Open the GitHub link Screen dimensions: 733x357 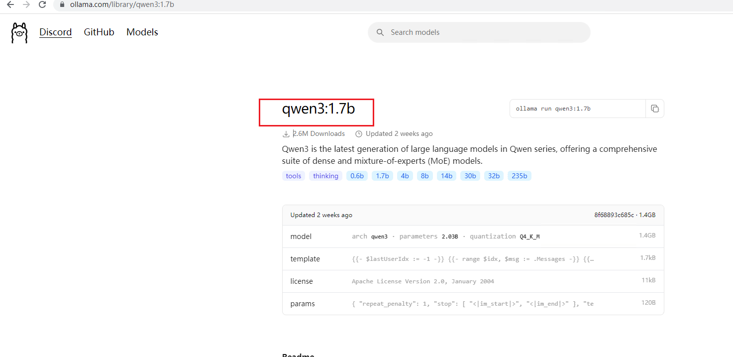pos(99,32)
